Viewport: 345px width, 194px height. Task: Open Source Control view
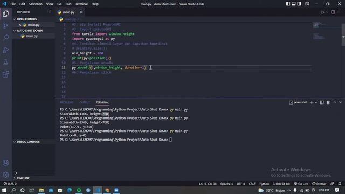tap(6, 25)
